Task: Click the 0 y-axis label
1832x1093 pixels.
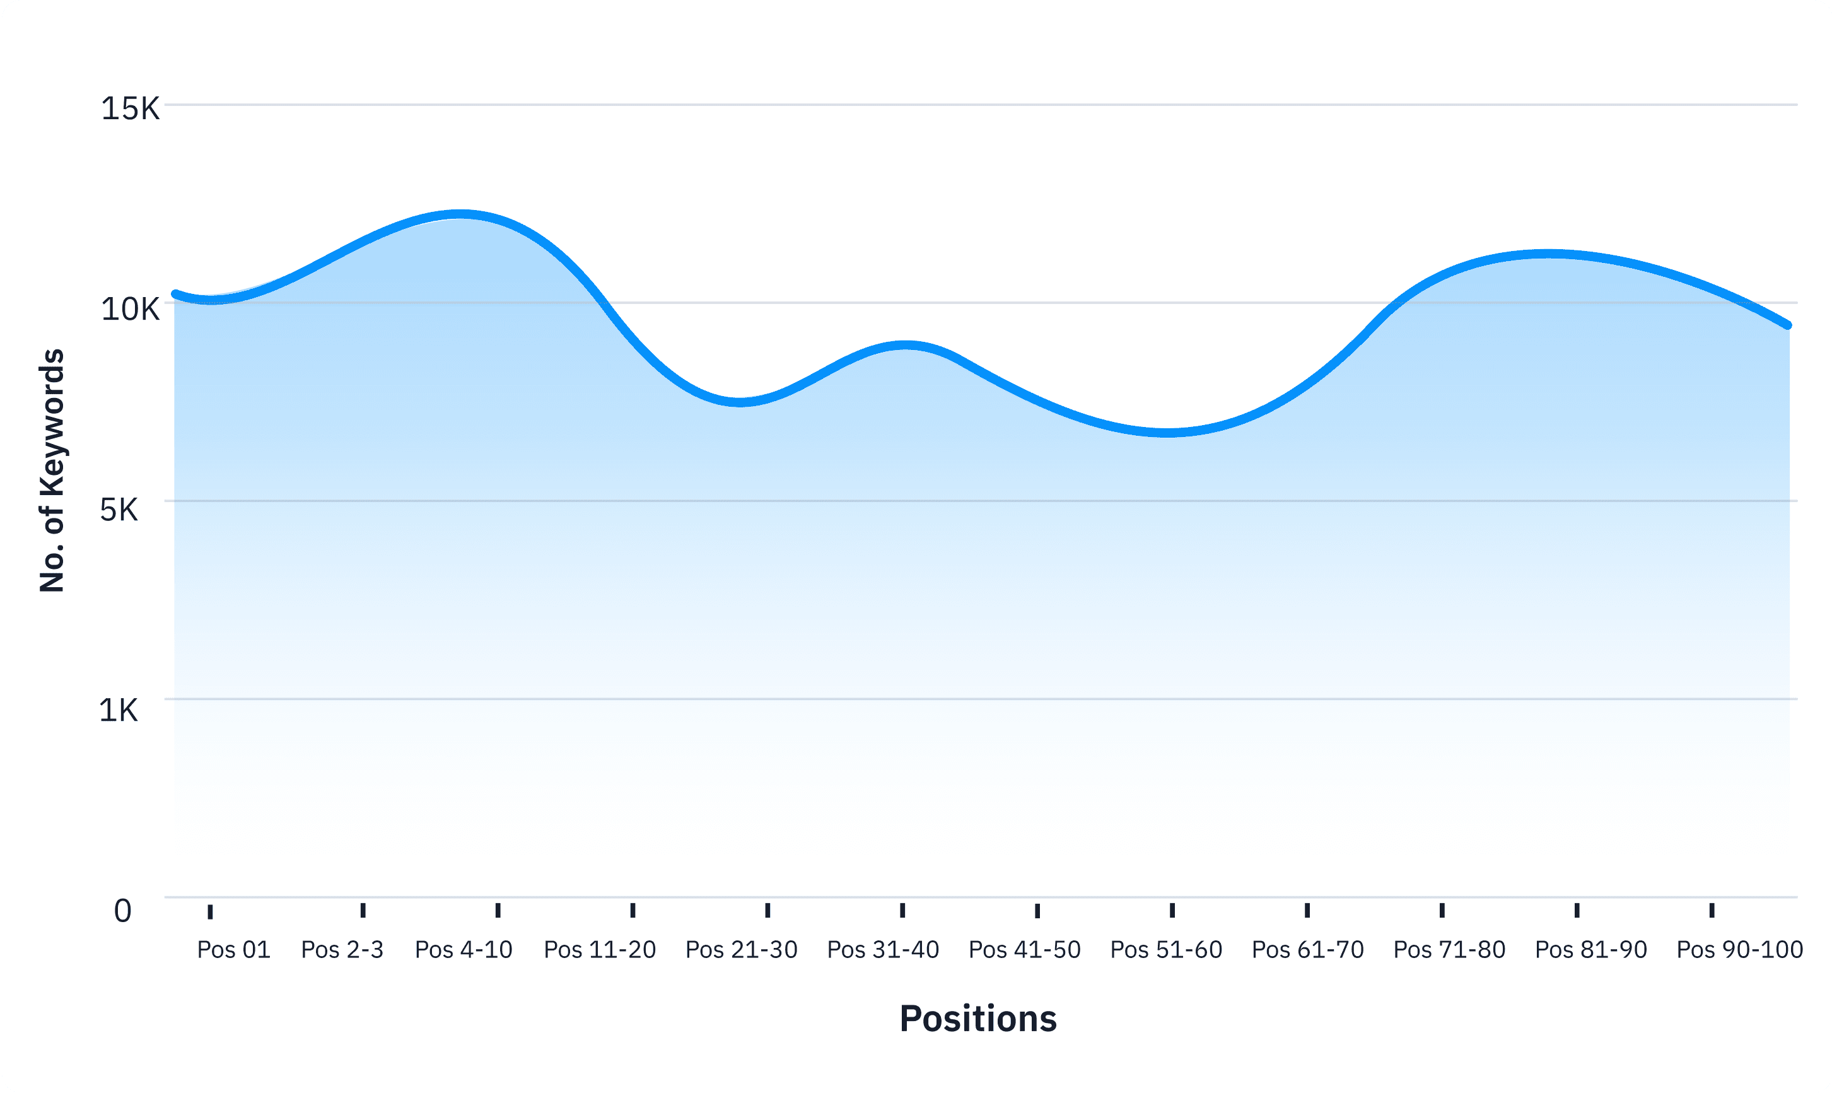Action: [x=123, y=911]
